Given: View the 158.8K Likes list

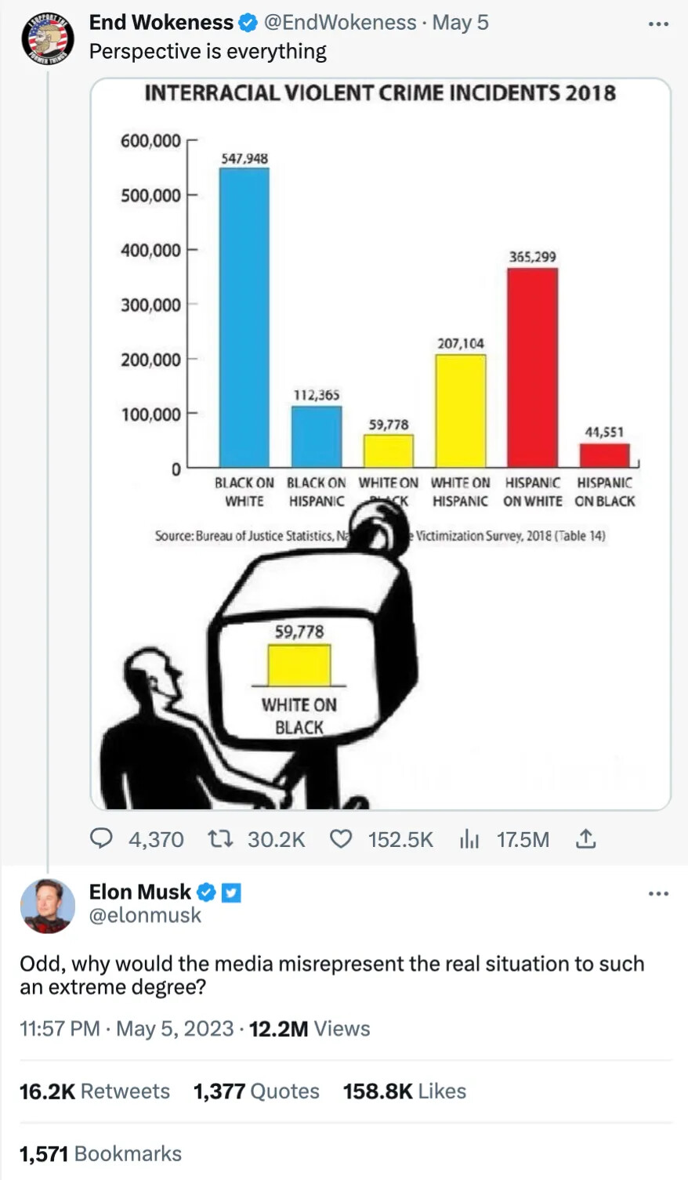Looking at the screenshot, I should pyautogui.click(x=404, y=1091).
